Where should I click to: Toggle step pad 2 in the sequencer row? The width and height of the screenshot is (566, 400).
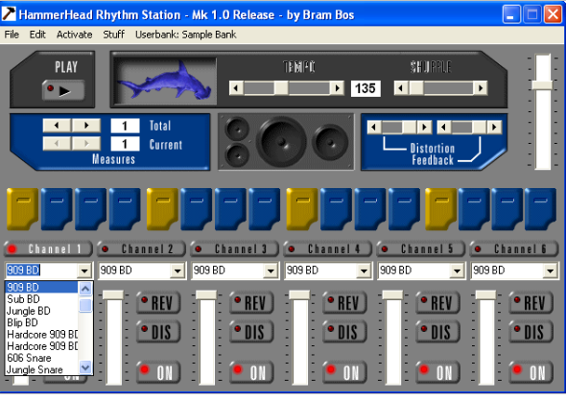[57, 209]
